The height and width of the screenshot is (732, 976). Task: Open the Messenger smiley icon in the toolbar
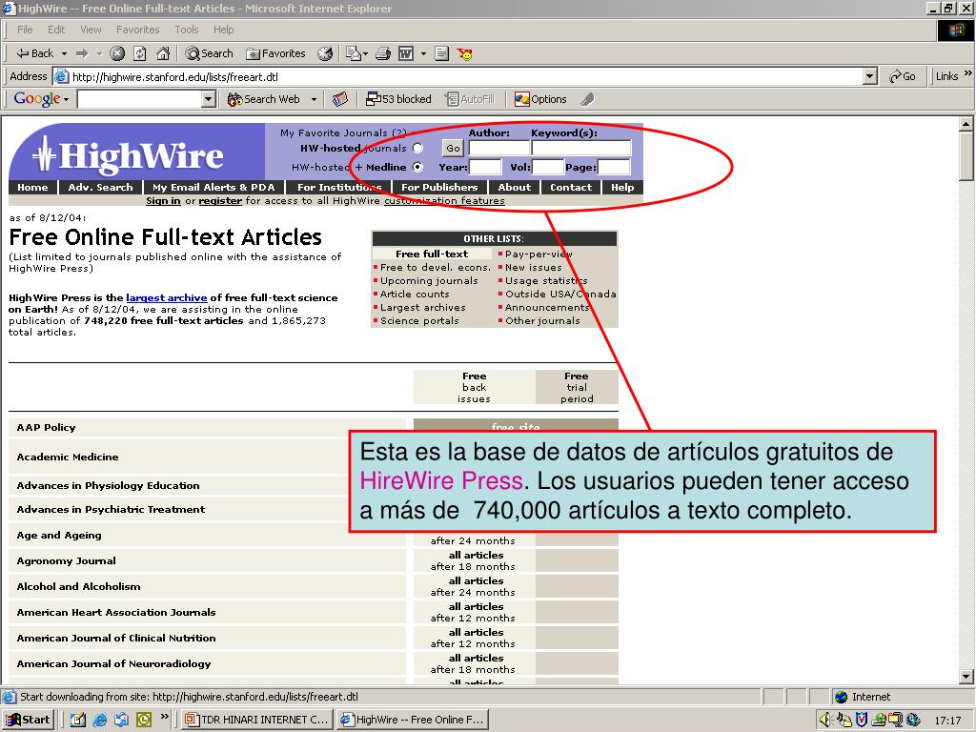coord(464,53)
